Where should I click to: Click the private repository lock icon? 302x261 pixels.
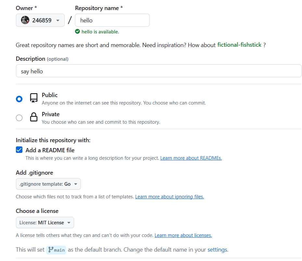tap(34, 117)
